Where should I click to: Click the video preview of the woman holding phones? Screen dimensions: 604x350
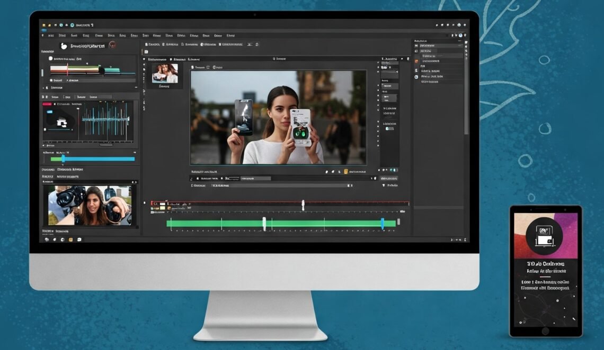point(278,117)
